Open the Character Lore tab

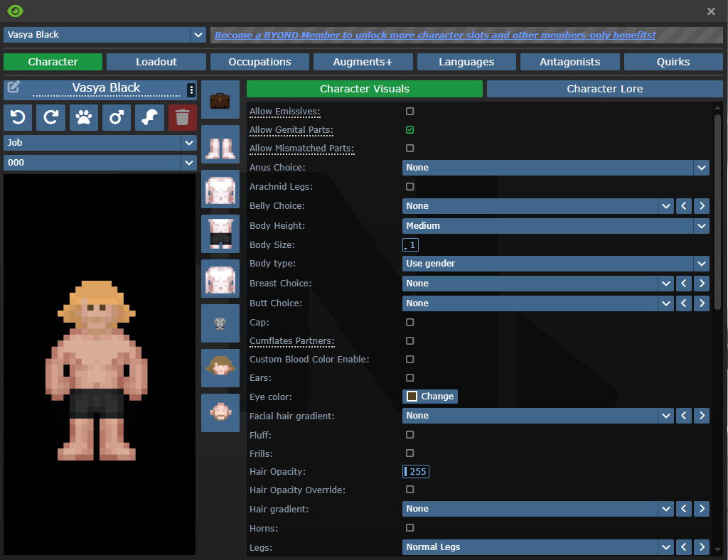[x=604, y=89]
